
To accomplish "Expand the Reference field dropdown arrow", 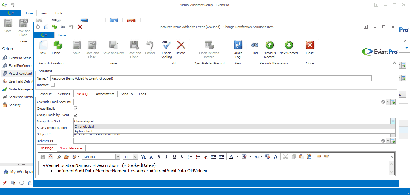I will (x=388, y=141).
